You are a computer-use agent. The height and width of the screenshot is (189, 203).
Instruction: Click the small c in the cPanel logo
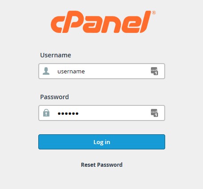57,24
